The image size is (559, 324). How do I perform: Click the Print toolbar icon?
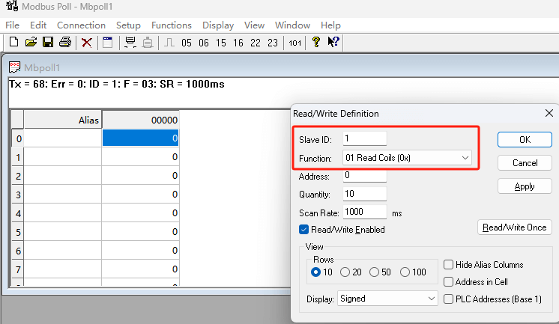click(65, 43)
